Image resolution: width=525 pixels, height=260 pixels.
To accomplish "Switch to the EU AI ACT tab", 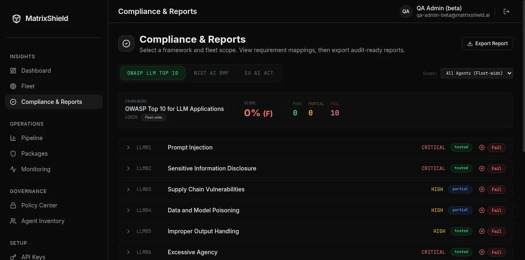I will [x=259, y=73].
